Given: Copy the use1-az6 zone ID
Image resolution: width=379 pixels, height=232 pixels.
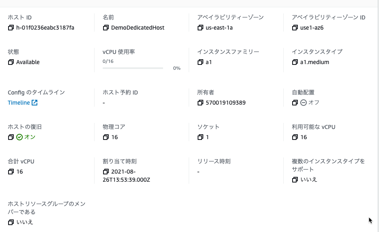Looking at the screenshot, I should point(295,28).
